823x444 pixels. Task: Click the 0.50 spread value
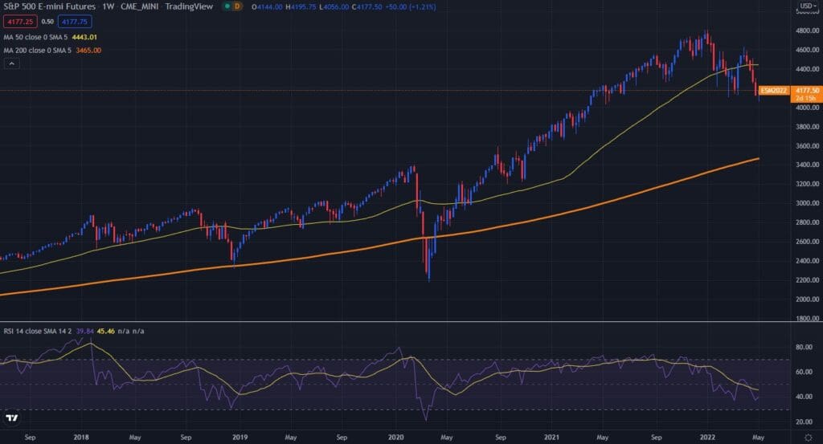pyautogui.click(x=47, y=22)
